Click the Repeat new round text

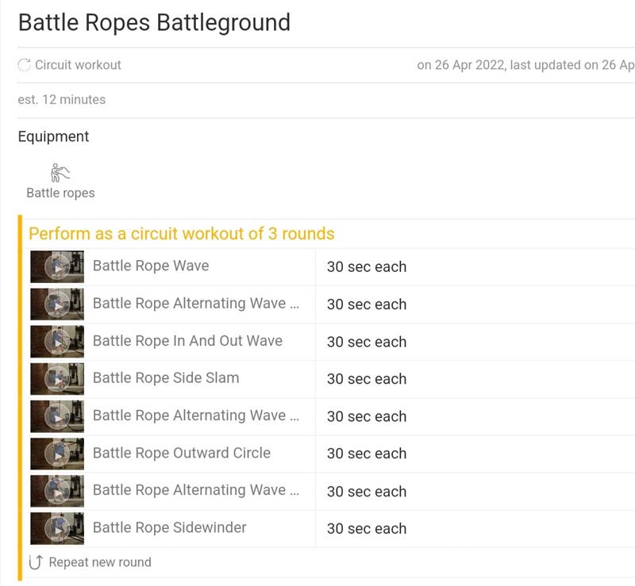pos(100,562)
